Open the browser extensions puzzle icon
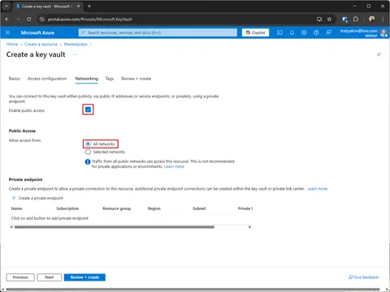 (356, 19)
